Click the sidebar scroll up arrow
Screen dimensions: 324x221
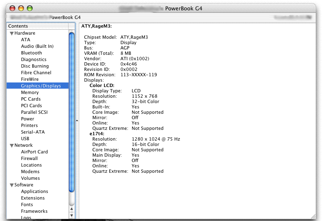pos(71,209)
